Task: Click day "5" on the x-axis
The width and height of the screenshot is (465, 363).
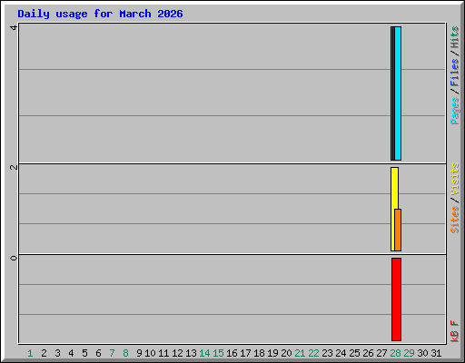Action: coord(84,353)
